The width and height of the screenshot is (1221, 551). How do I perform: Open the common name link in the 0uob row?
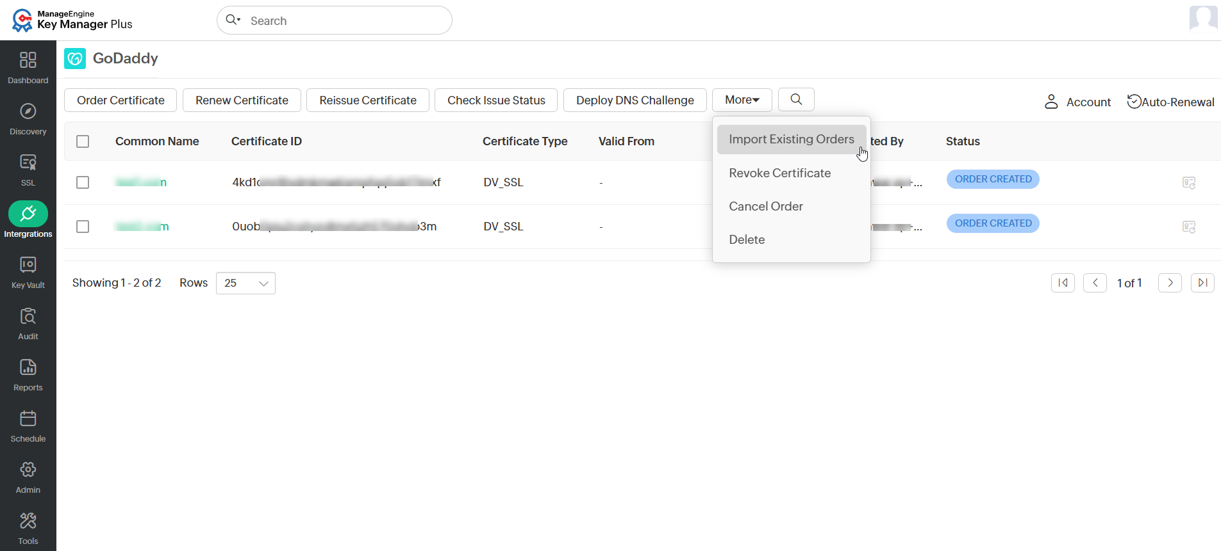[x=142, y=227]
